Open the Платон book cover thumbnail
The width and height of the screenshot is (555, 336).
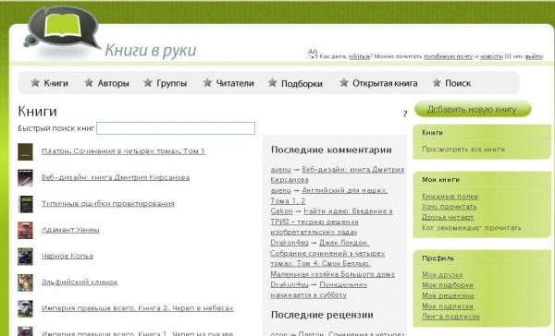(25, 151)
